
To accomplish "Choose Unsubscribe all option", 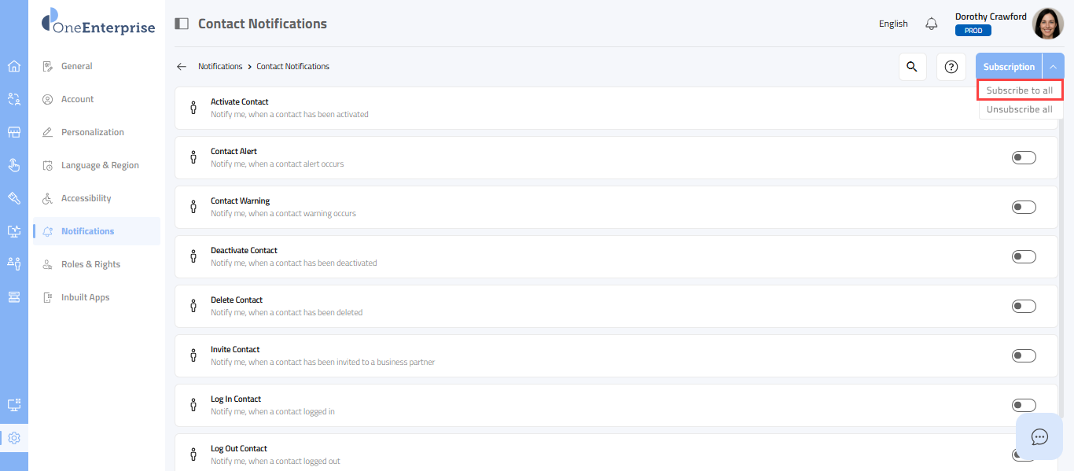I will pos(1020,109).
